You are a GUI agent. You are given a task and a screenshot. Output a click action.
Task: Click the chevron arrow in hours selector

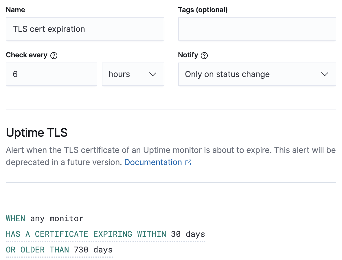[x=152, y=74]
